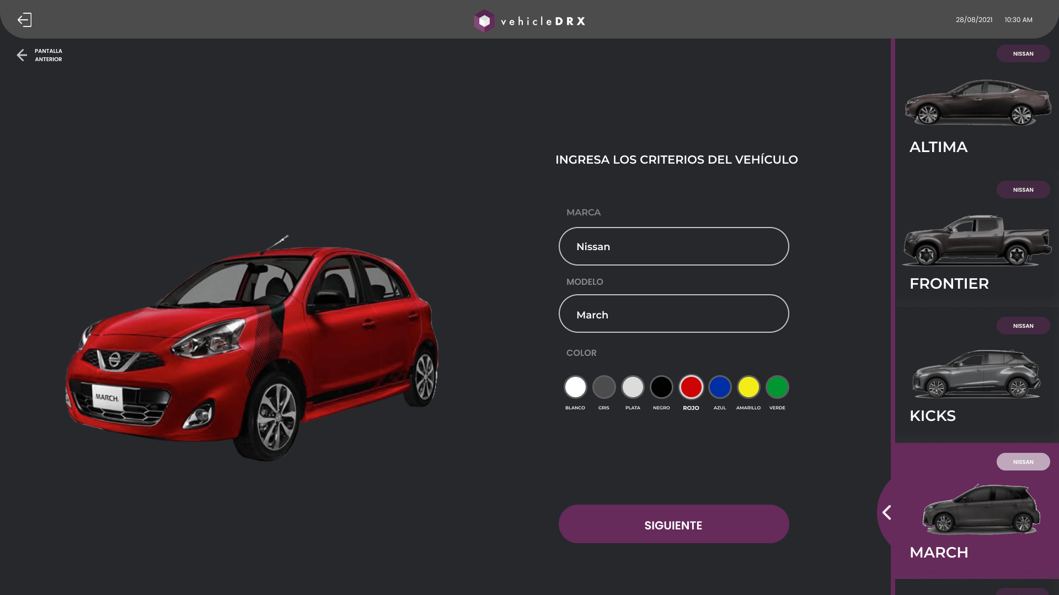
Task: Click the time 10:30 AM
Action: click(1018, 20)
